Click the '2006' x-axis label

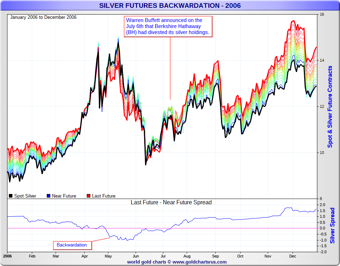[x=7, y=256]
